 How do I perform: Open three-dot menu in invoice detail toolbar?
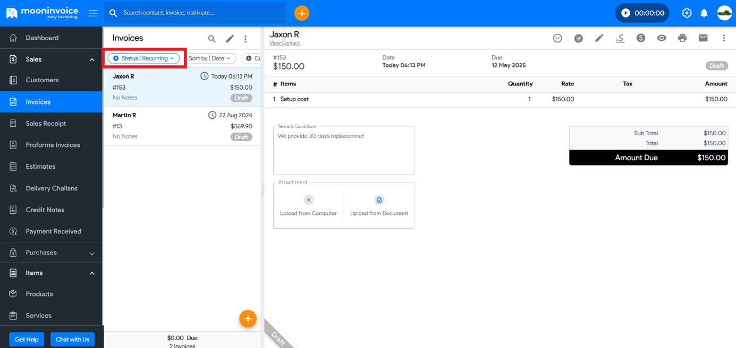click(724, 38)
